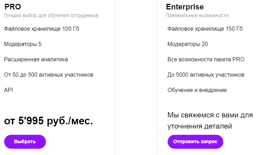This screenshot has width=256, height=155.
Task: Click the Модераторы 20 feature line
Action: pyautogui.click(x=187, y=44)
